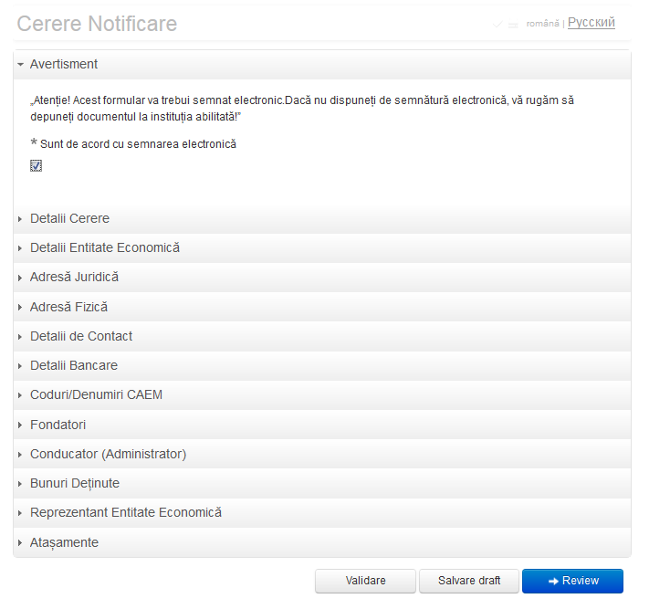Proceed with the Review button
The image size is (649, 609).
[x=572, y=581]
